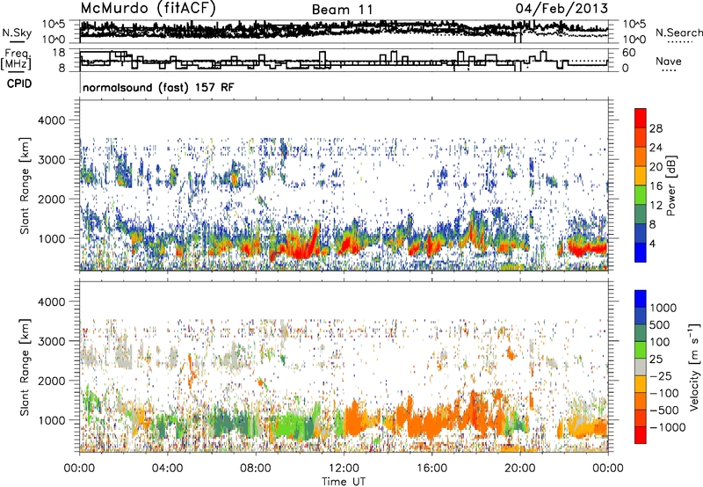
Task: Click the 16:00 time axis tick label
Action: coord(431,468)
